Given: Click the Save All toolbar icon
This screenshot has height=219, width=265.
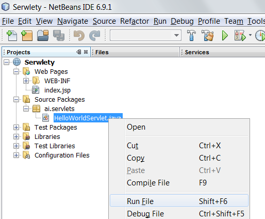Looking at the screenshot, I should click(59, 36).
